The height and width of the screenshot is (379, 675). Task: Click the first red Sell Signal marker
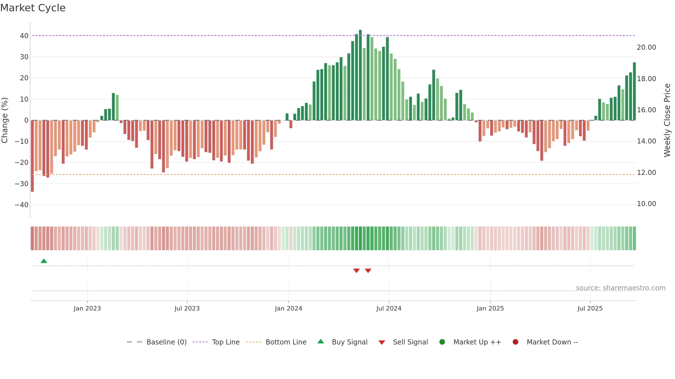(x=356, y=271)
